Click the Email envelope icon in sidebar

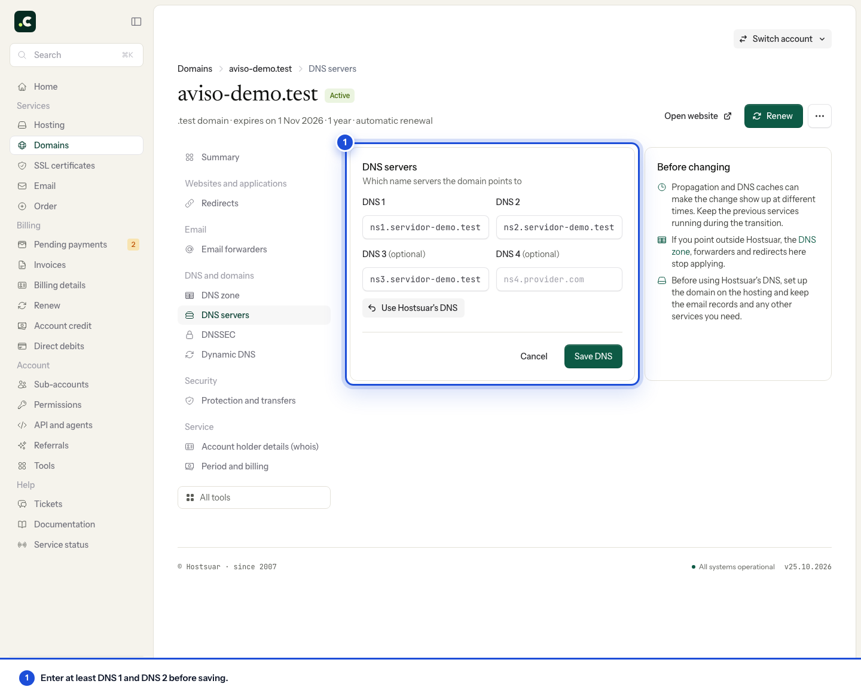22,186
